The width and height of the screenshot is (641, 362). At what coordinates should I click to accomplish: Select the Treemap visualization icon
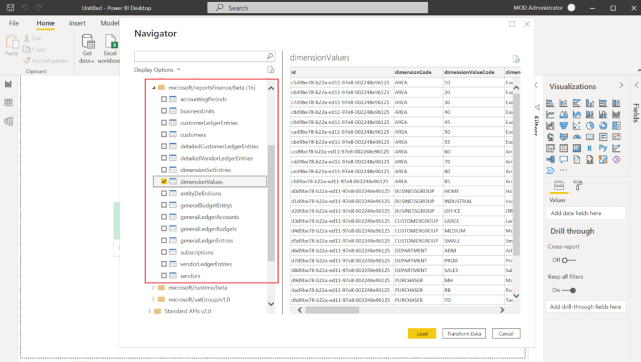click(617, 125)
